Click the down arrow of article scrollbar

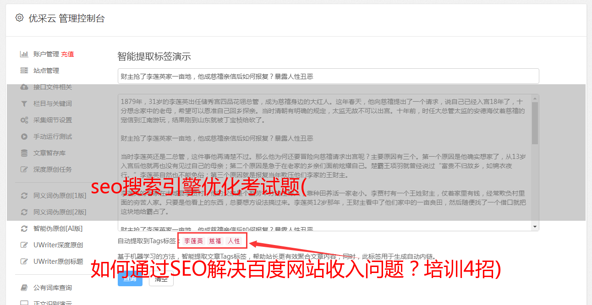(x=535, y=227)
